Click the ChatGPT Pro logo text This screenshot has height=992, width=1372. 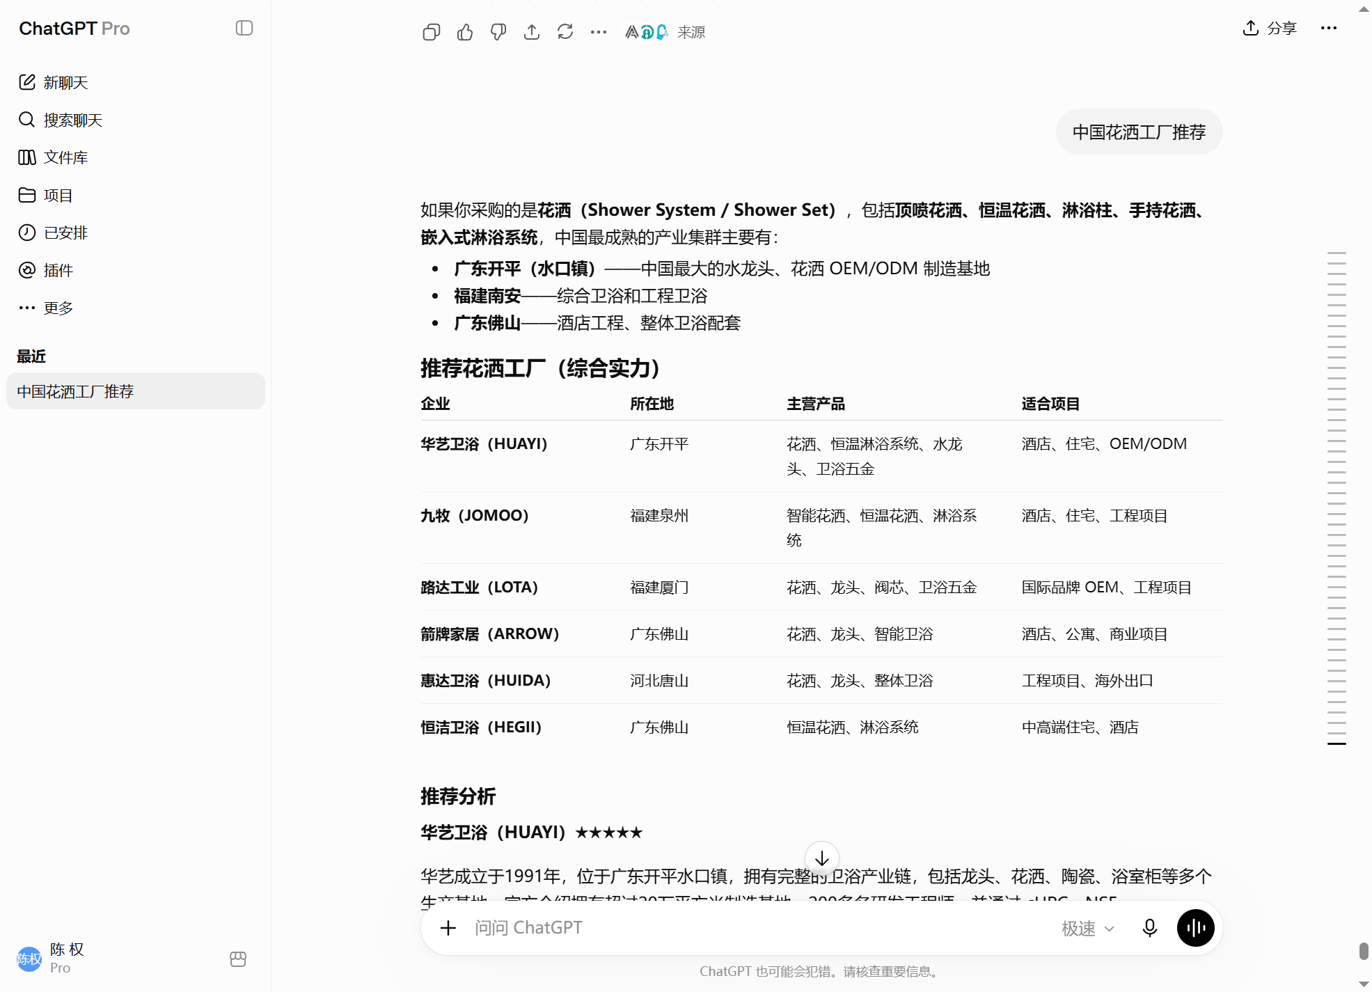[74, 29]
